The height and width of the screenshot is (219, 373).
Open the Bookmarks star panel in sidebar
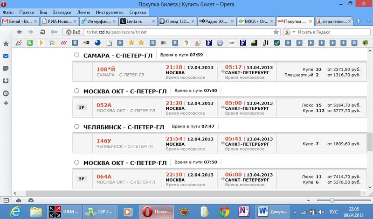click(6, 43)
